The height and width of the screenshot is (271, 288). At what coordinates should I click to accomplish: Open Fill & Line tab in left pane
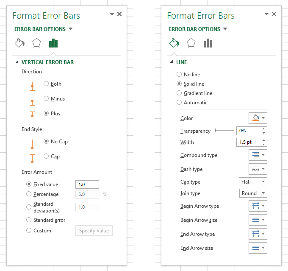click(x=19, y=43)
